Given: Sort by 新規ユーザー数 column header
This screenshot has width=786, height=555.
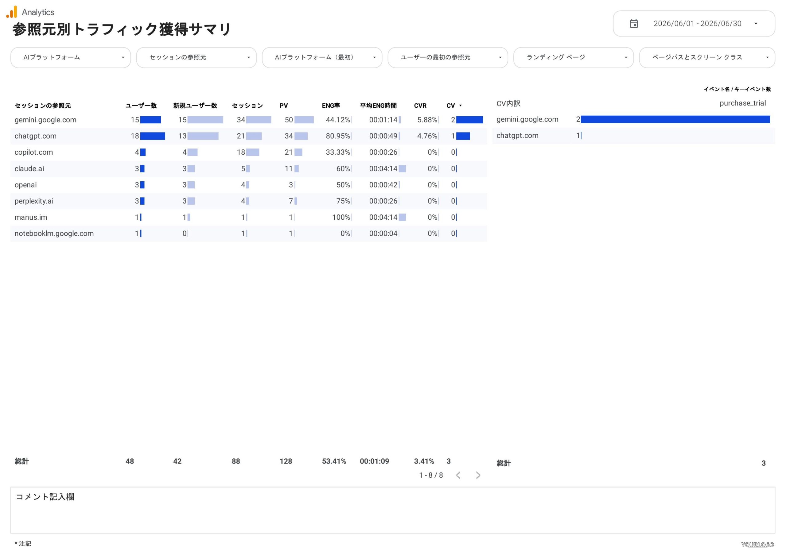Looking at the screenshot, I should tap(195, 106).
